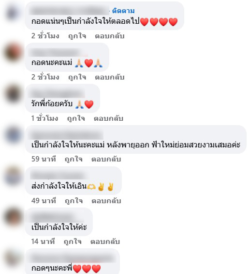Image resolution: width=249 pixels, height=274 pixels.
Task: Like the comment posted 14 นาที ago
Action: 73,242
